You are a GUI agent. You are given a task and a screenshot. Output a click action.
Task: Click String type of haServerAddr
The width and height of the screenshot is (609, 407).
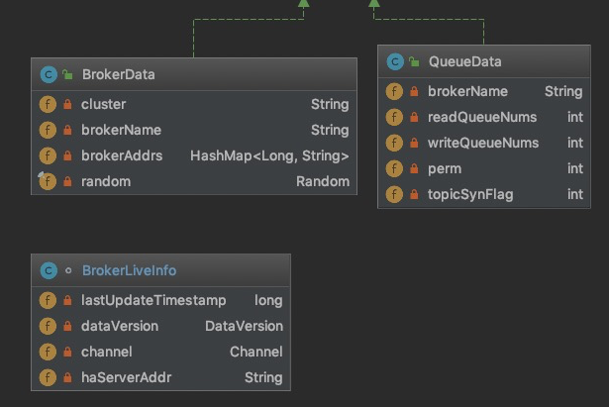(x=263, y=378)
